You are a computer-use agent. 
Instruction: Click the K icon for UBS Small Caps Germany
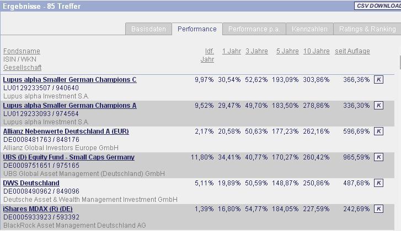(378, 157)
